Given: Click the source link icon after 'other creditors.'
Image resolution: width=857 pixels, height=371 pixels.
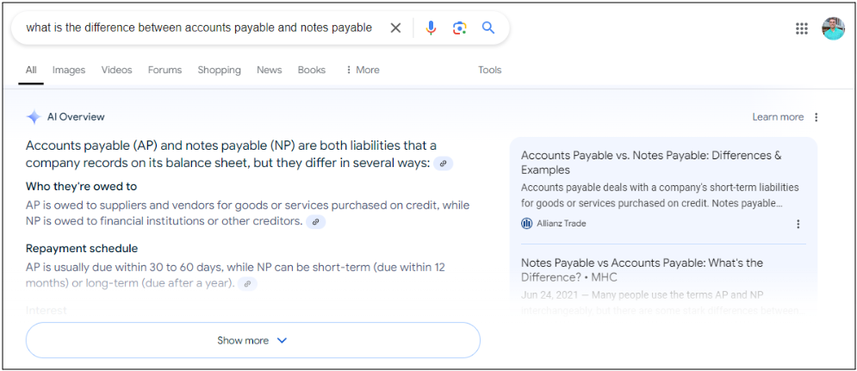Looking at the screenshot, I should pyautogui.click(x=316, y=222).
